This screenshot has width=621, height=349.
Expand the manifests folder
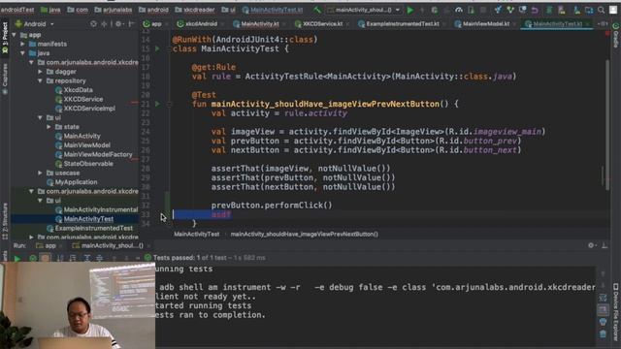click(23, 44)
